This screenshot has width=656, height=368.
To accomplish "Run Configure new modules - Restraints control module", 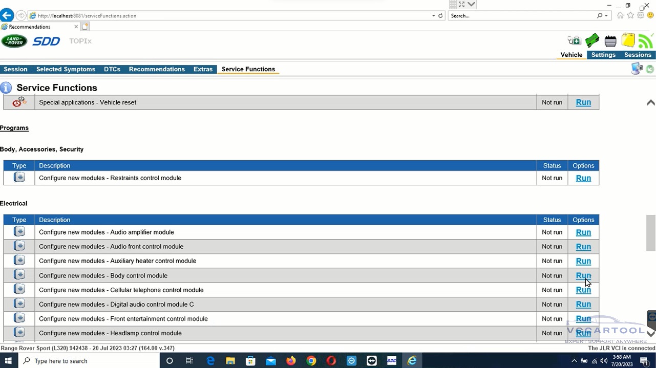I will [x=583, y=178].
